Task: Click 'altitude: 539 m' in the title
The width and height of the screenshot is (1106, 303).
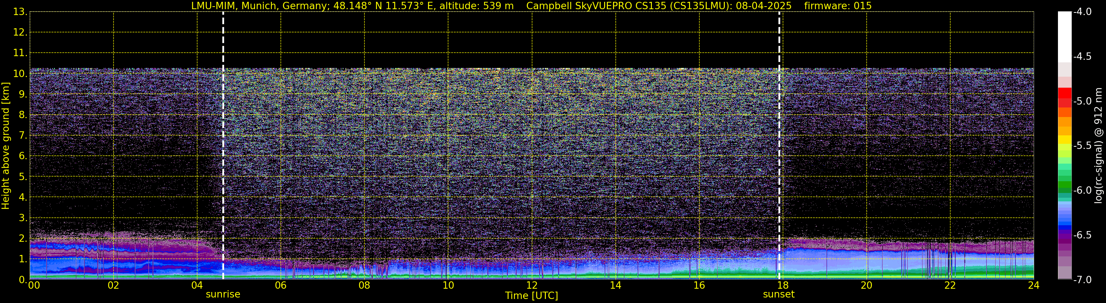Action: (477, 6)
